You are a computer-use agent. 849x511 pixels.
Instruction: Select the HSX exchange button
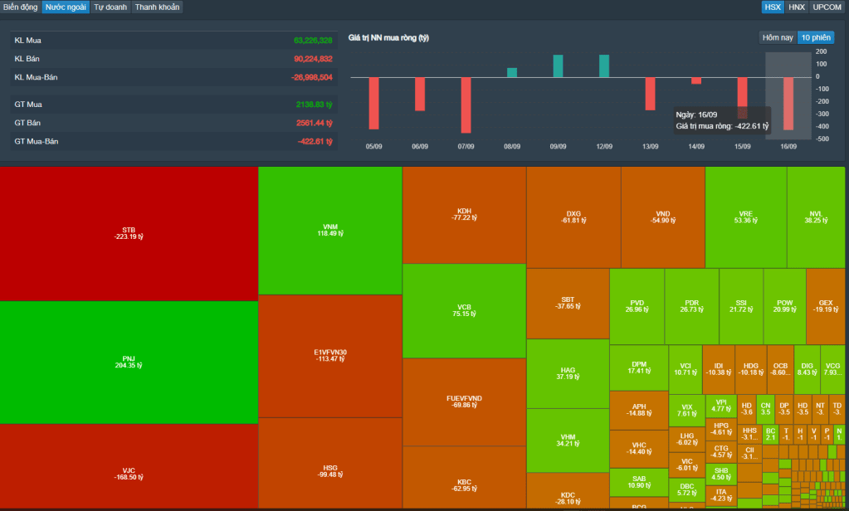point(772,7)
